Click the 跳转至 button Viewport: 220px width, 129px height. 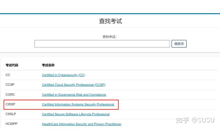(179, 44)
